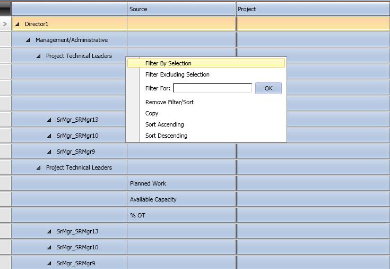The image size is (390, 269).
Task: Pick Sort Descending menu item
Action: [x=166, y=136]
